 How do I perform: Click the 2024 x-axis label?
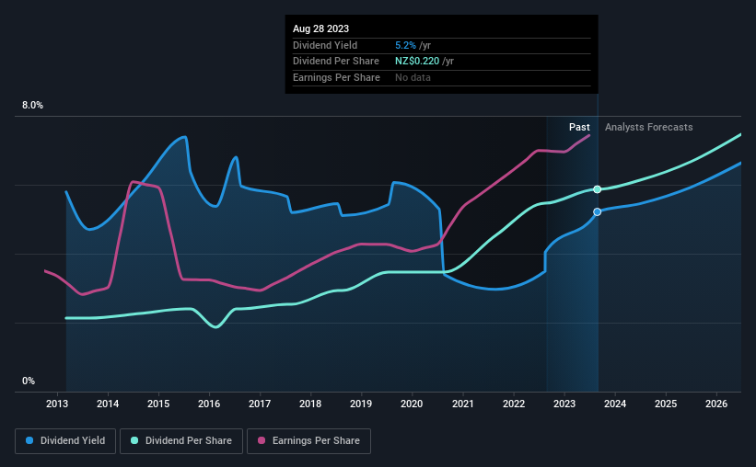click(615, 404)
